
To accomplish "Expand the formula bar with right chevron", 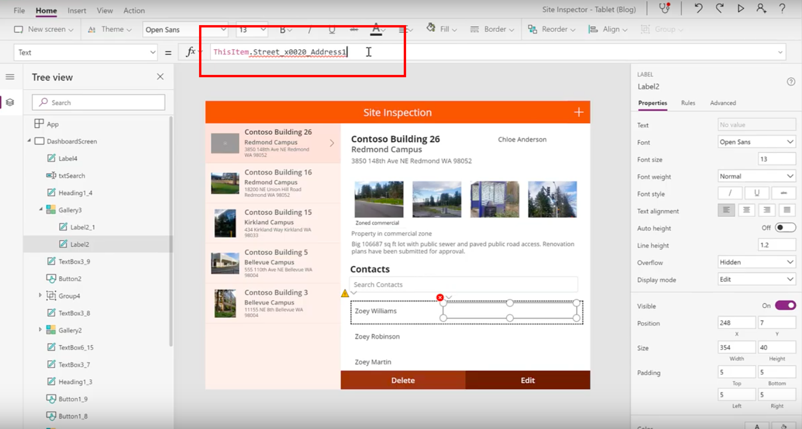I will coord(780,52).
